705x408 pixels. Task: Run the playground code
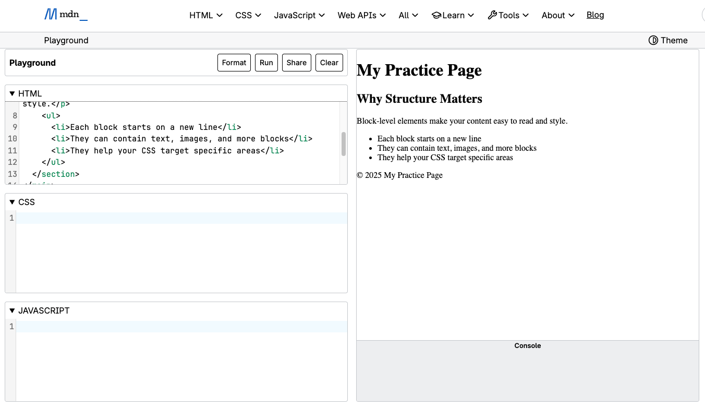coord(266,63)
